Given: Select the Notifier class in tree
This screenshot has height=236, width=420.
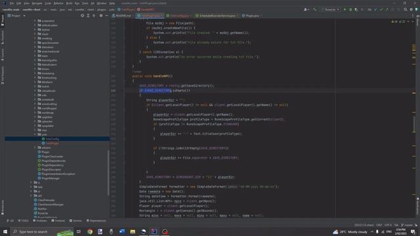Looking at the screenshot, I should coord(42,208).
